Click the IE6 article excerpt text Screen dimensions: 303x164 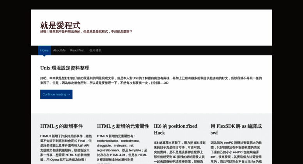(x=180, y=152)
